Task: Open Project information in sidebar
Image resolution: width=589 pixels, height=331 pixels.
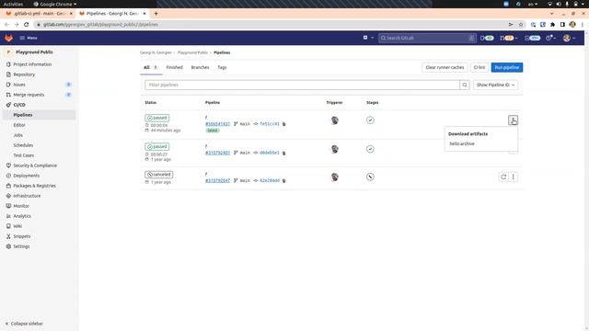Action: [x=32, y=64]
